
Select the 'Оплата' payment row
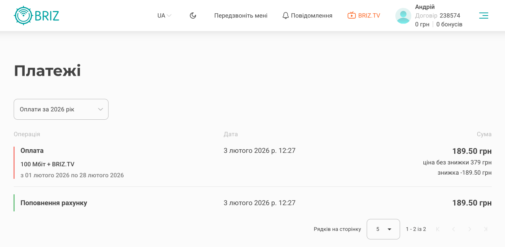32,151
